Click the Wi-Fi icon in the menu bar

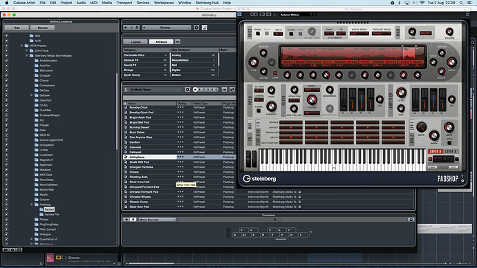click(x=422, y=3)
